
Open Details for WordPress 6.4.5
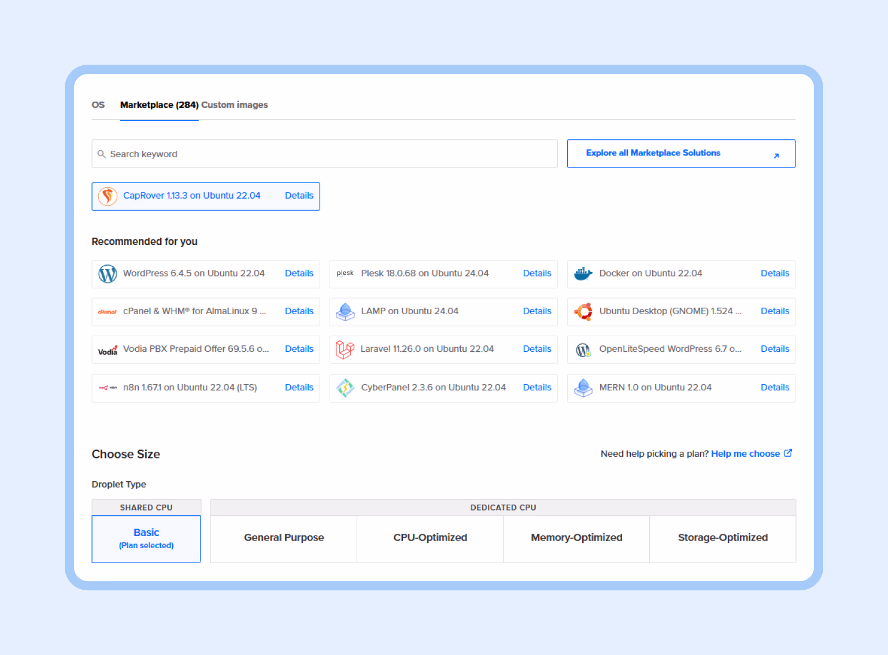click(x=299, y=274)
